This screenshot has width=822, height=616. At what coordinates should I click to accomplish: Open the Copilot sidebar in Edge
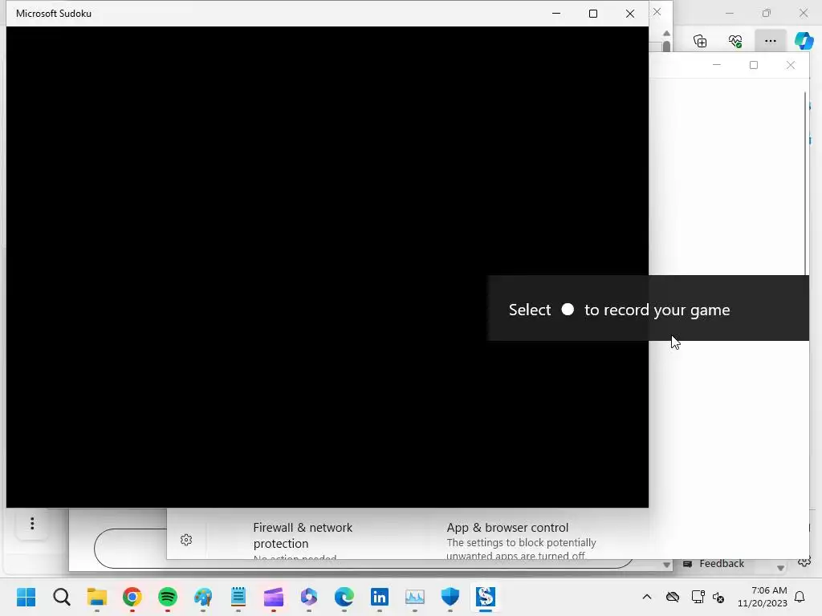(804, 41)
